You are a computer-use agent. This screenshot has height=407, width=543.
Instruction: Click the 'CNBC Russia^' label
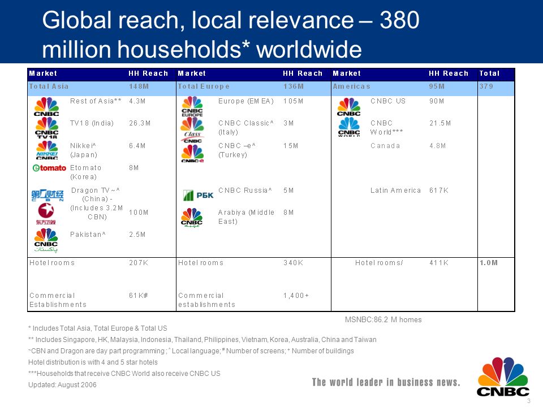tap(245, 190)
